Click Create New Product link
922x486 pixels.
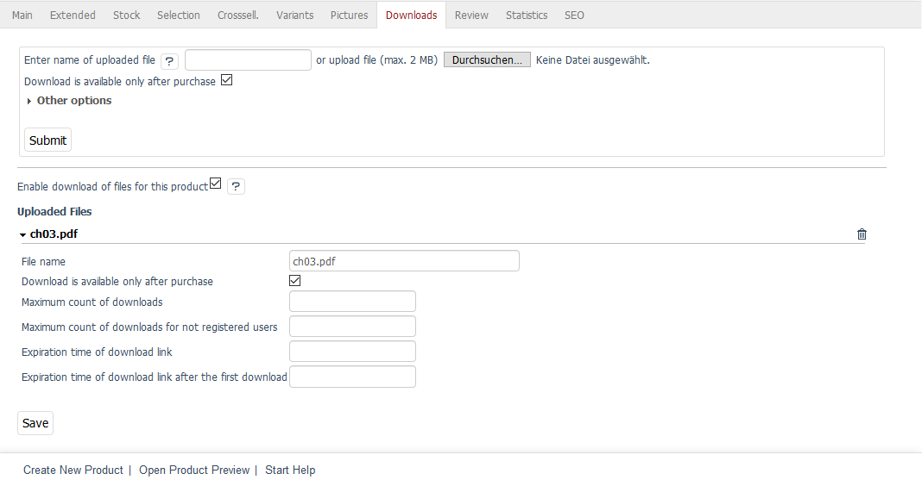(x=73, y=470)
